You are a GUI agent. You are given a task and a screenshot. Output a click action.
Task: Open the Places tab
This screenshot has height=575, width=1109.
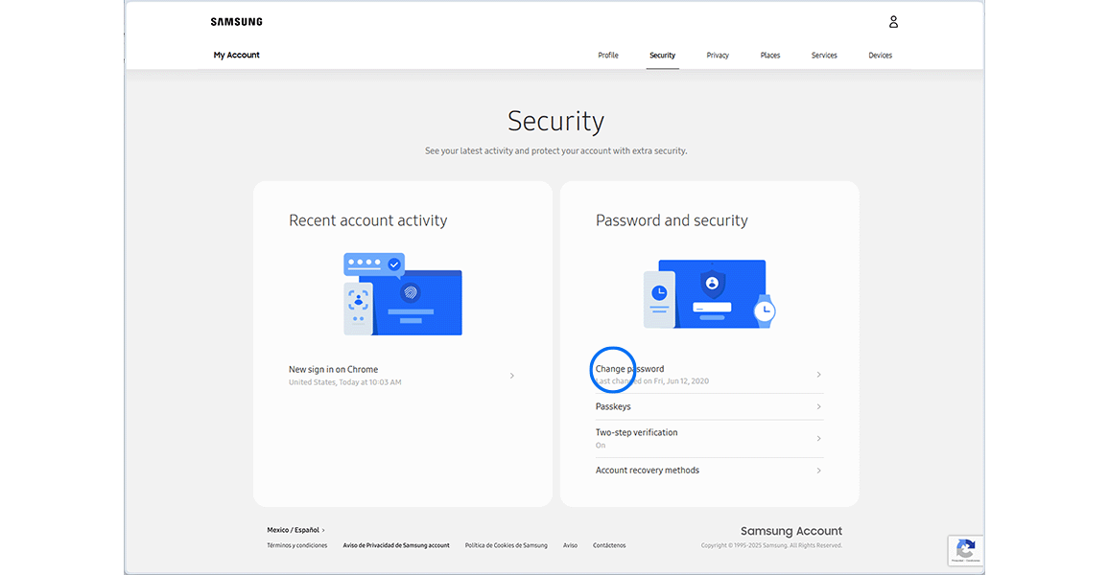770,55
